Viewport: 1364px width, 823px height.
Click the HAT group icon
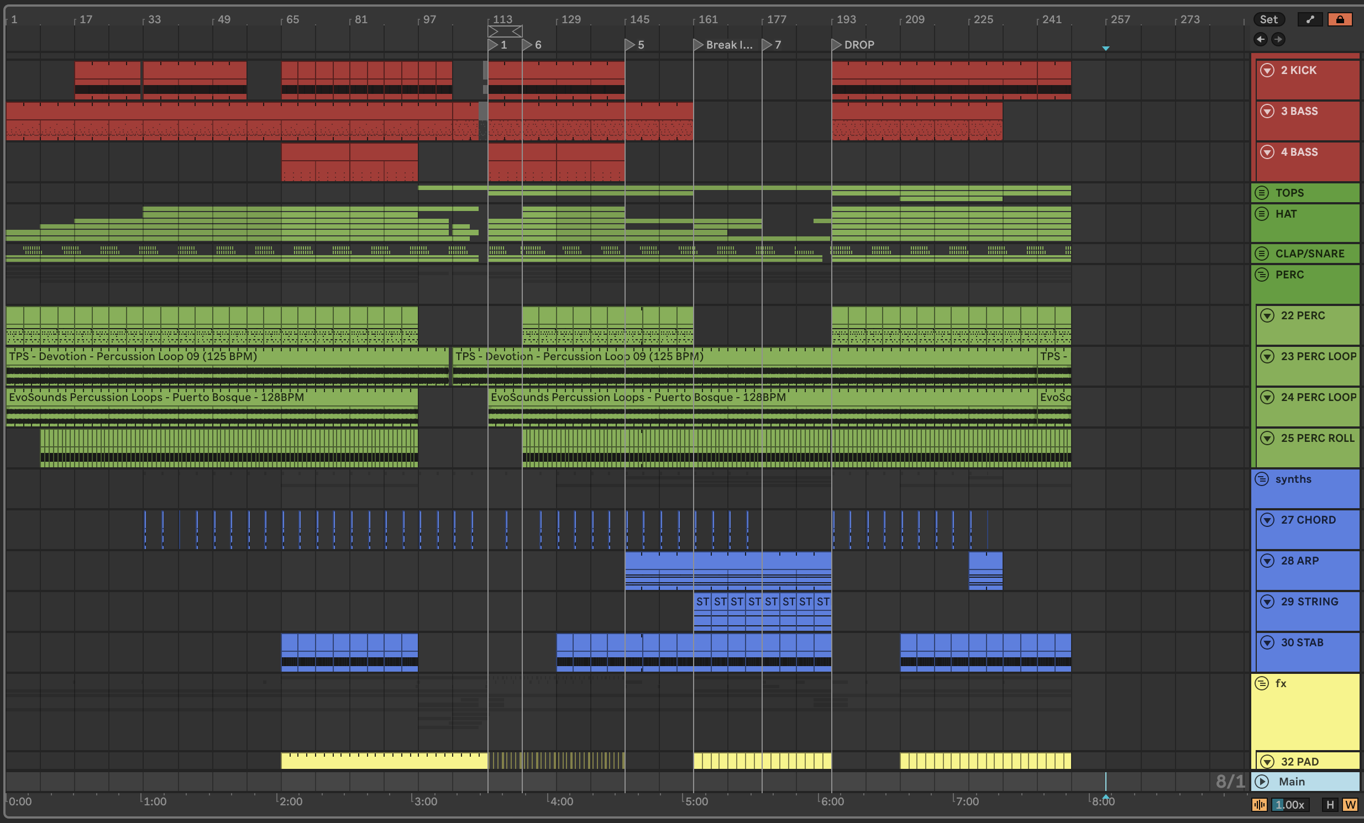(x=1262, y=214)
